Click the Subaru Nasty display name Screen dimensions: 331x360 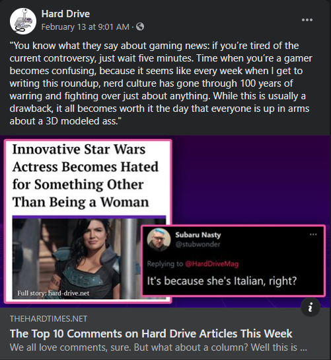[198, 235]
